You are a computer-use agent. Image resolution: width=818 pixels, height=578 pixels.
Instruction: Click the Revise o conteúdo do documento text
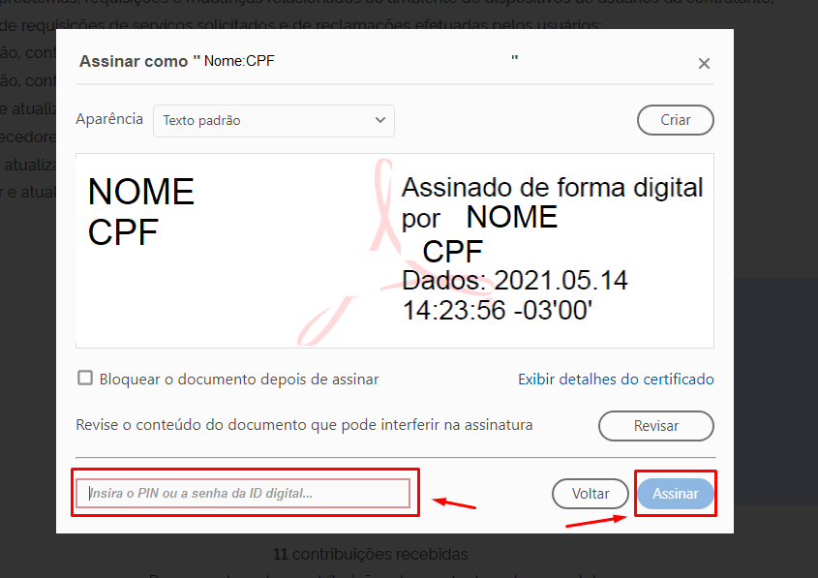click(304, 425)
